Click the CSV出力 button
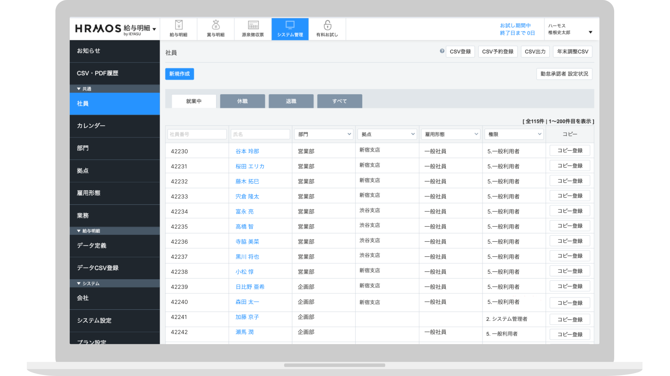This screenshot has height=376, width=670. click(535, 52)
